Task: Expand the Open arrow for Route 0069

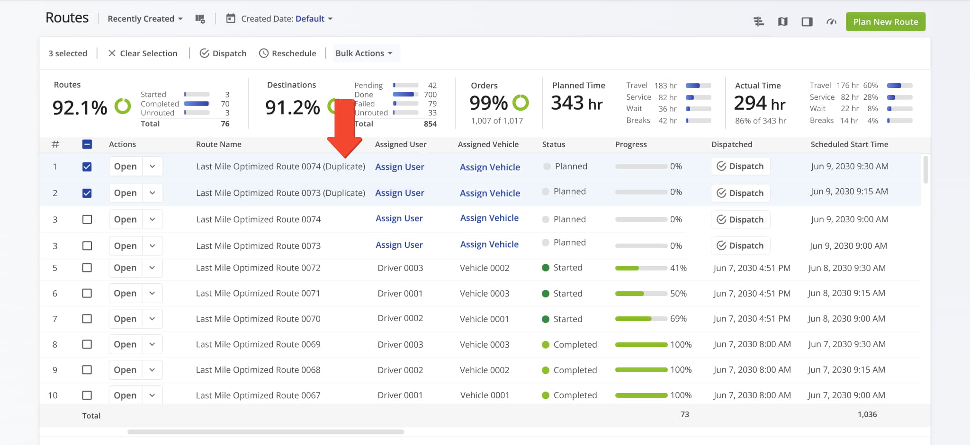Action: tap(152, 344)
